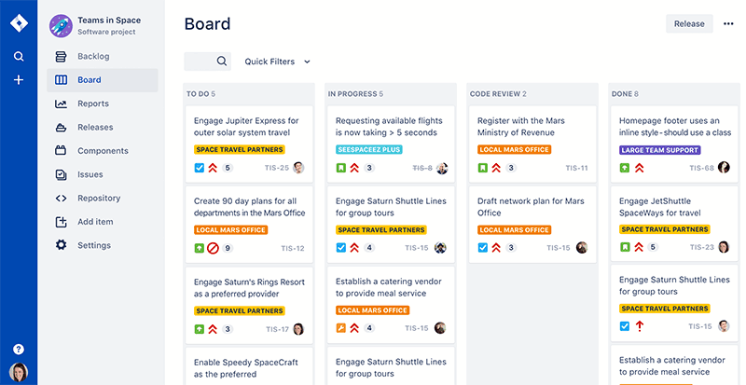
Task: Click the purple LARGE TEAM SUPPORT label
Action: pyautogui.click(x=660, y=150)
